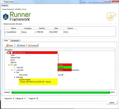Screen dimensions: 119x109
Task: Click the Navigator column header
Action: (x=31, y=50)
